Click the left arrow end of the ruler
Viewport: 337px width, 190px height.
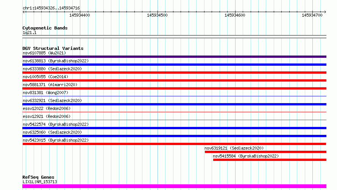[x=24, y=12]
